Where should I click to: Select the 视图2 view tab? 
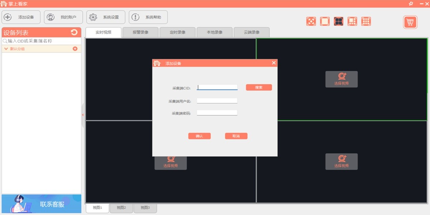pos(121,208)
